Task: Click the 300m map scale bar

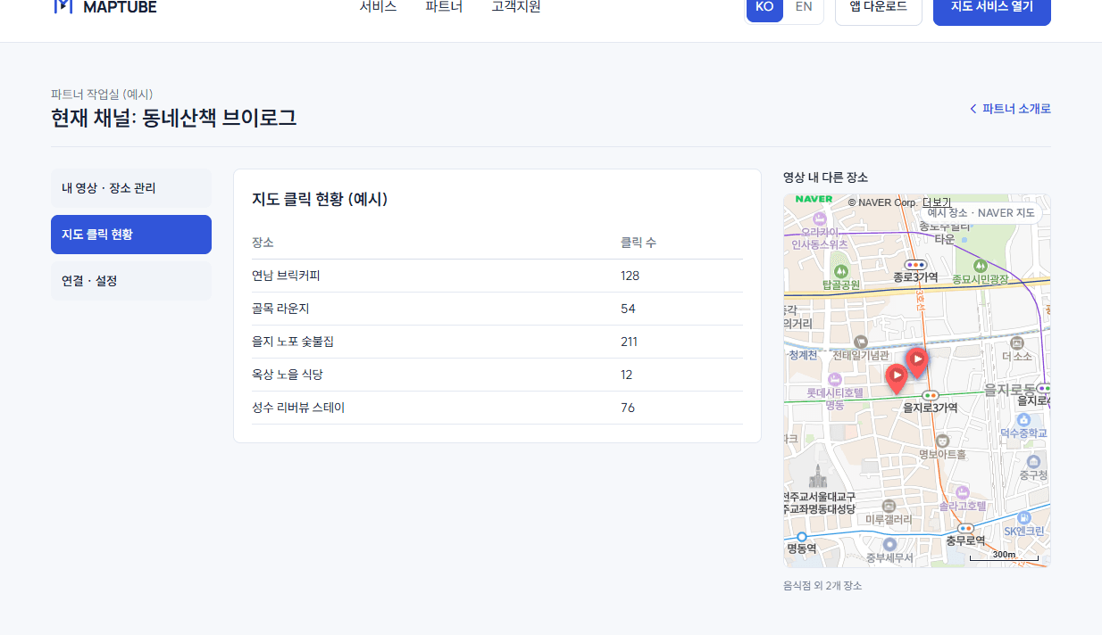Action: 1004,556
